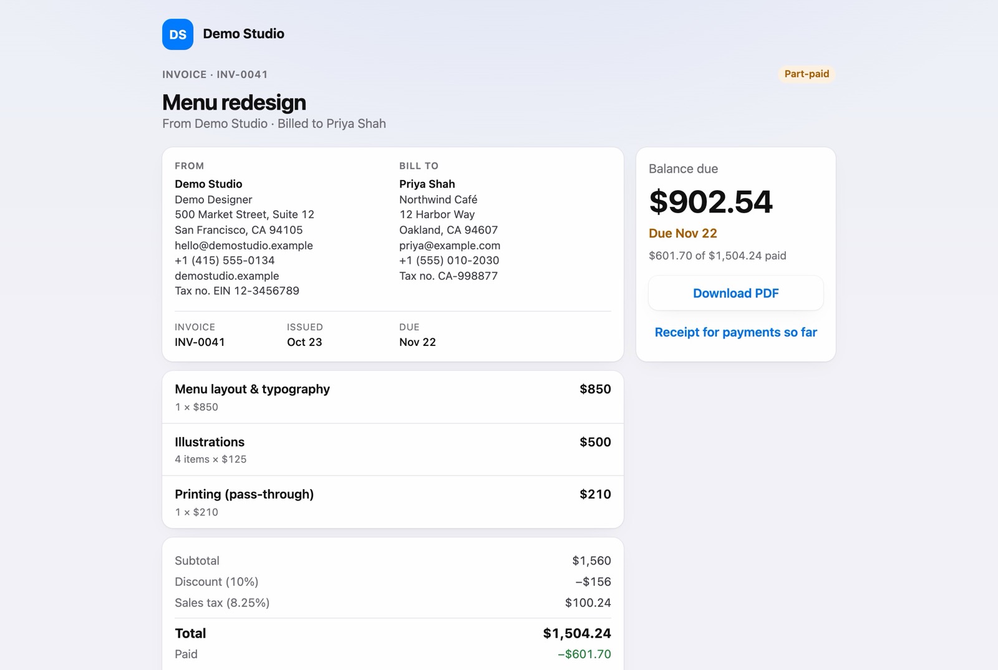
Task: Click the Nov 22 value under DUE
Action: click(417, 342)
